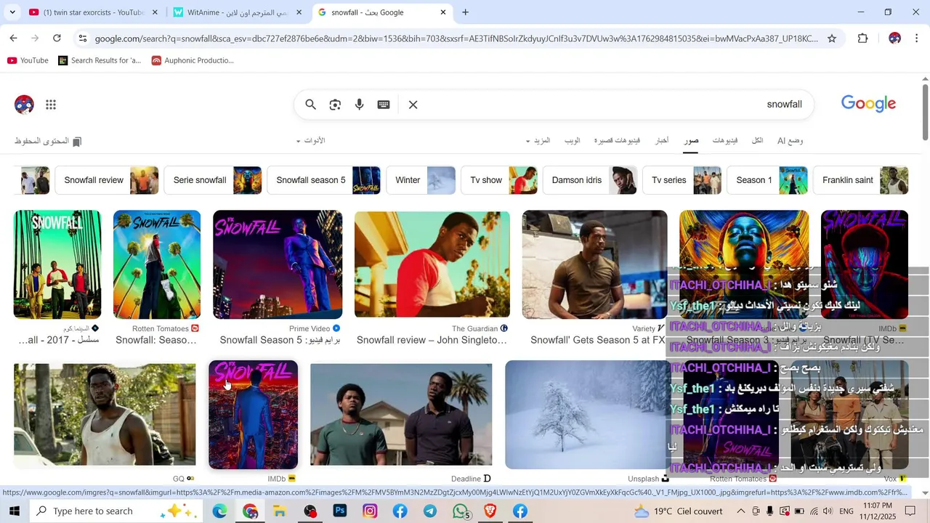The height and width of the screenshot is (523, 930).
Task: Open the Rotten Tomatoes Snowfall poster image
Action: (x=157, y=264)
